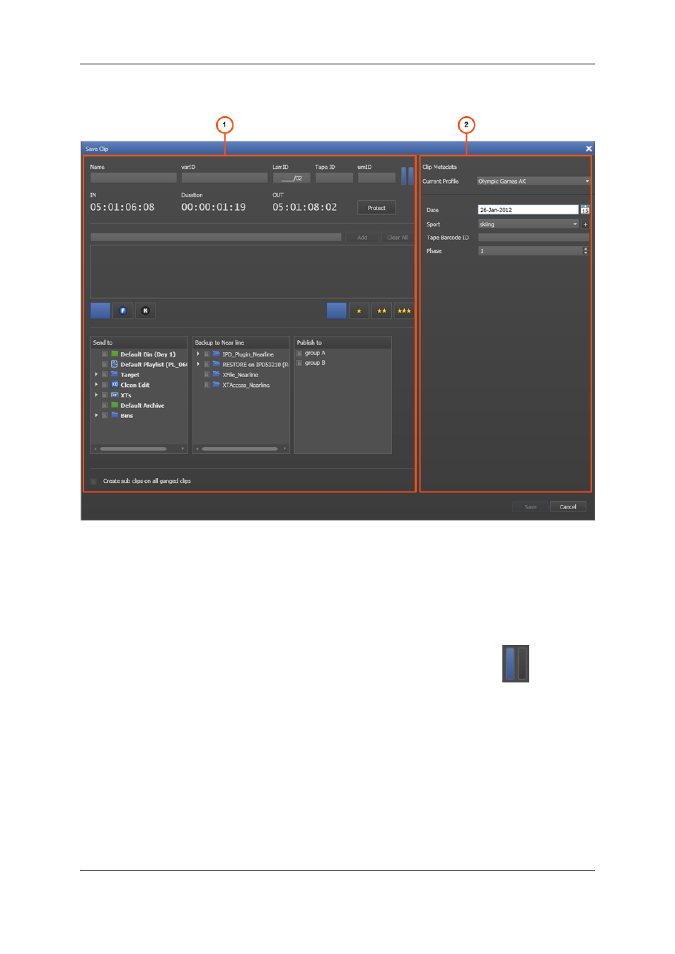Click the IN timecode 05:01:06:08
This screenshot has height=954, width=675.
click(122, 207)
